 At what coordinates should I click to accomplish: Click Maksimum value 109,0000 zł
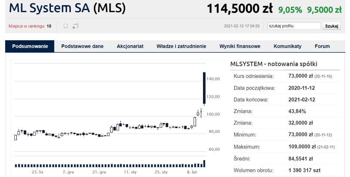302,147
